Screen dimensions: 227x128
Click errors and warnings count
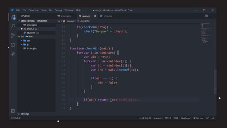(x=16, y=118)
